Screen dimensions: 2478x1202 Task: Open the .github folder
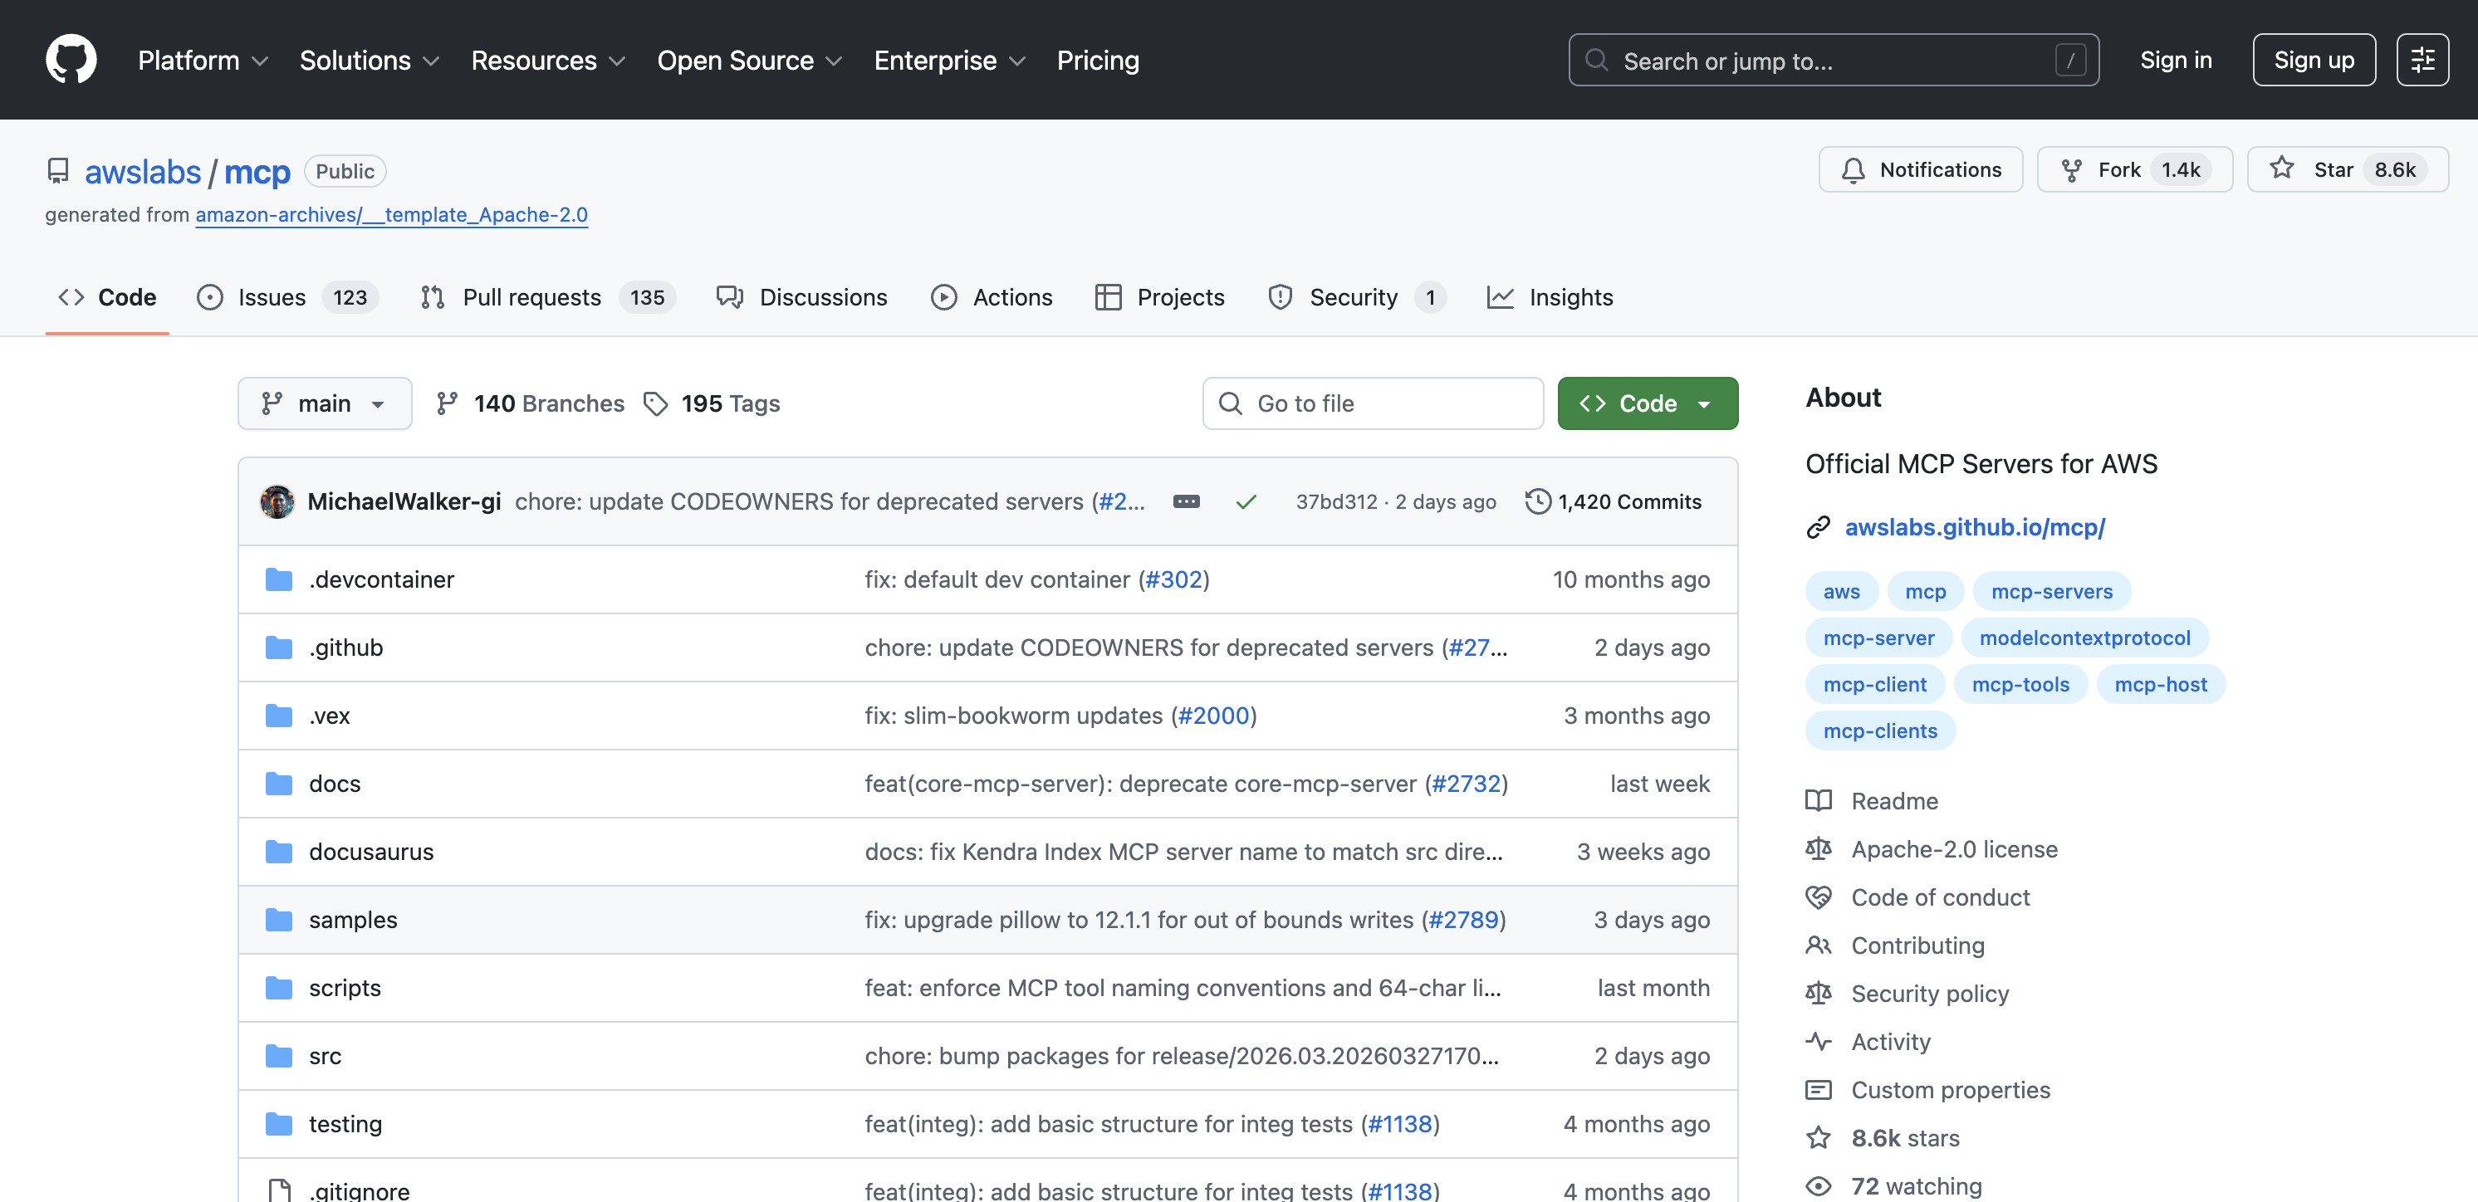(x=345, y=647)
